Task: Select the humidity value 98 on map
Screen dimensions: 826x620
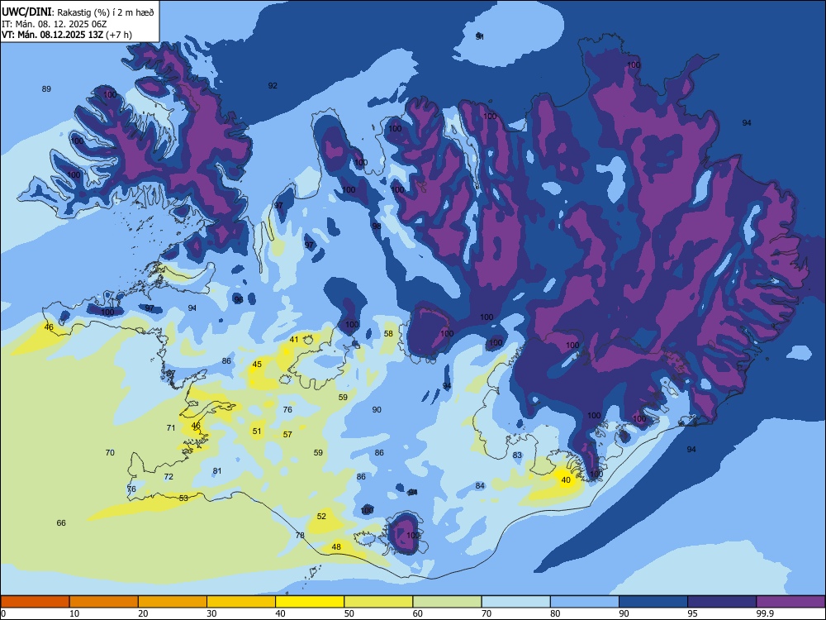Action: point(376,227)
